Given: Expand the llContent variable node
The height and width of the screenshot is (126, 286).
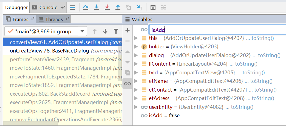Looking at the screenshot, I should (x=136, y=64).
